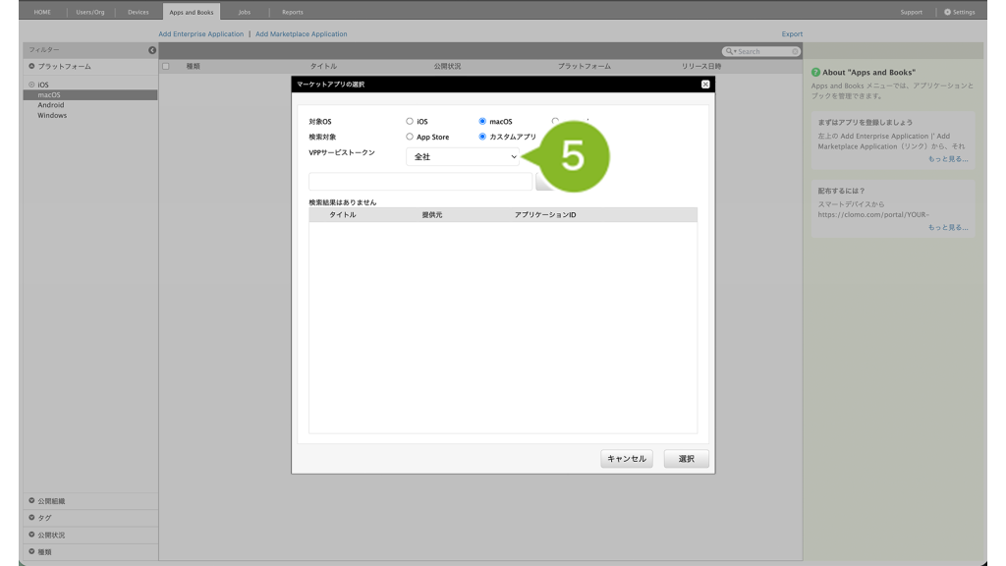This screenshot has height=566, width=1006.
Task: Click the プラットフォーム column header in main table
Action: (x=584, y=66)
